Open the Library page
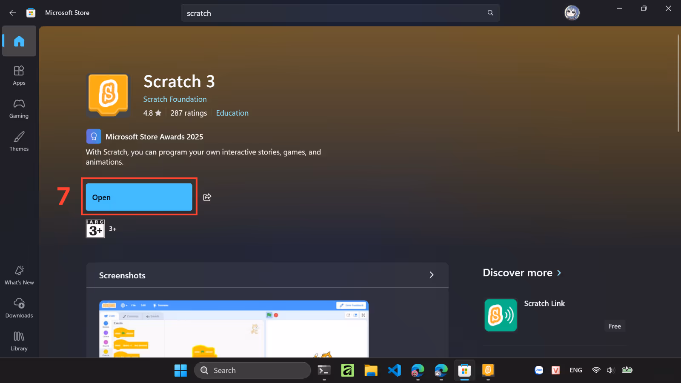681x383 pixels. [19, 341]
